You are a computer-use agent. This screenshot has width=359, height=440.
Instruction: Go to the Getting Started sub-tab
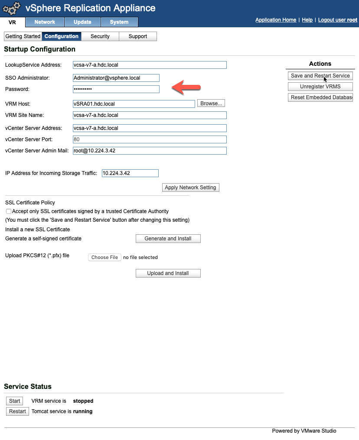click(23, 36)
